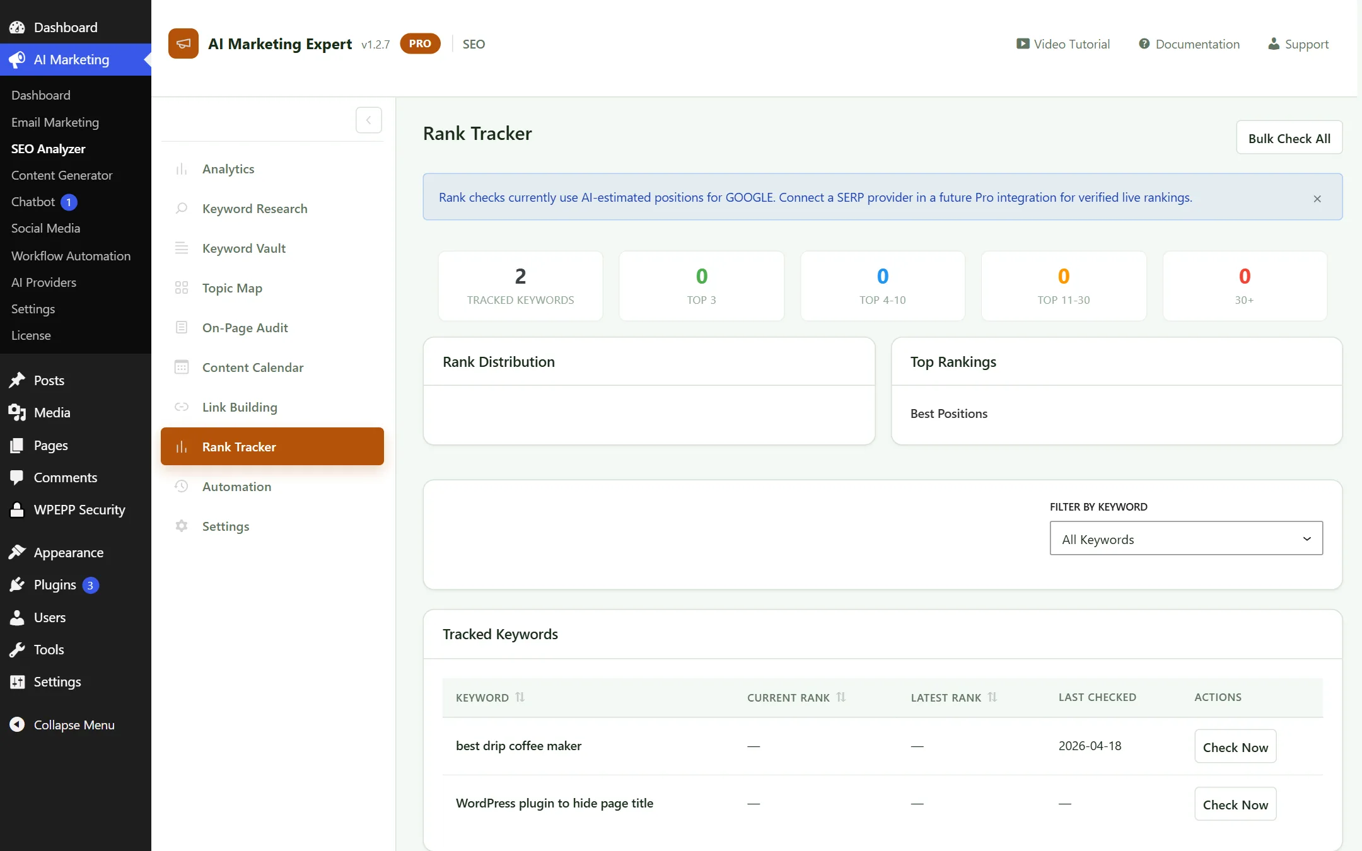Click the Users icon in admin menu
The height and width of the screenshot is (851, 1362).
click(17, 617)
